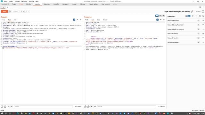Viewport: 205px width, 115px height.
Task: Switch to the Dashboard tab
Action: coord(5,4)
